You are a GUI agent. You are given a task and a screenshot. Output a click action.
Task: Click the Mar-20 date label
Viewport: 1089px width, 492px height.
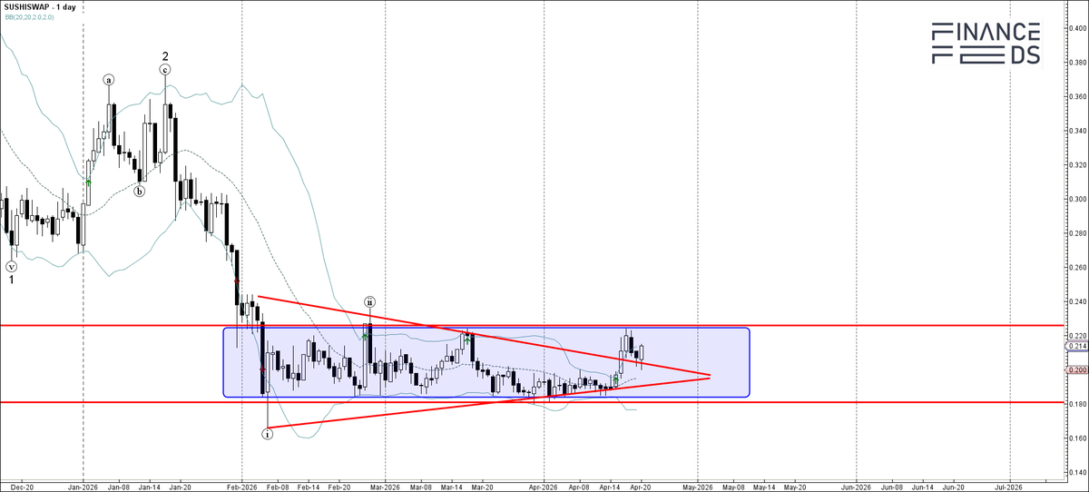click(483, 487)
